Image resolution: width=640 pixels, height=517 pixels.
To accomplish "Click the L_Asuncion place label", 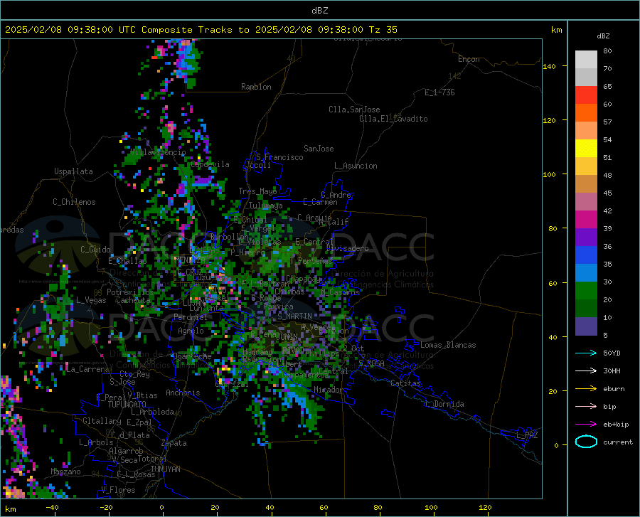I will coord(356,166).
